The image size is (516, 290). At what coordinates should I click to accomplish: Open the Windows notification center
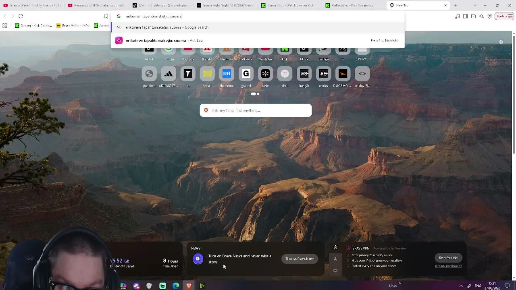[507, 286]
